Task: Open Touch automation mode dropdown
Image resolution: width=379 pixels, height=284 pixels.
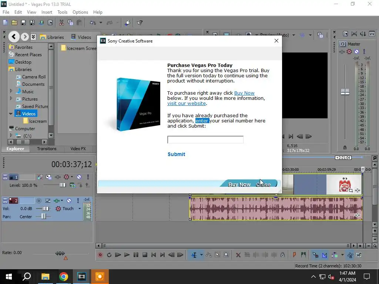Action: point(80,209)
